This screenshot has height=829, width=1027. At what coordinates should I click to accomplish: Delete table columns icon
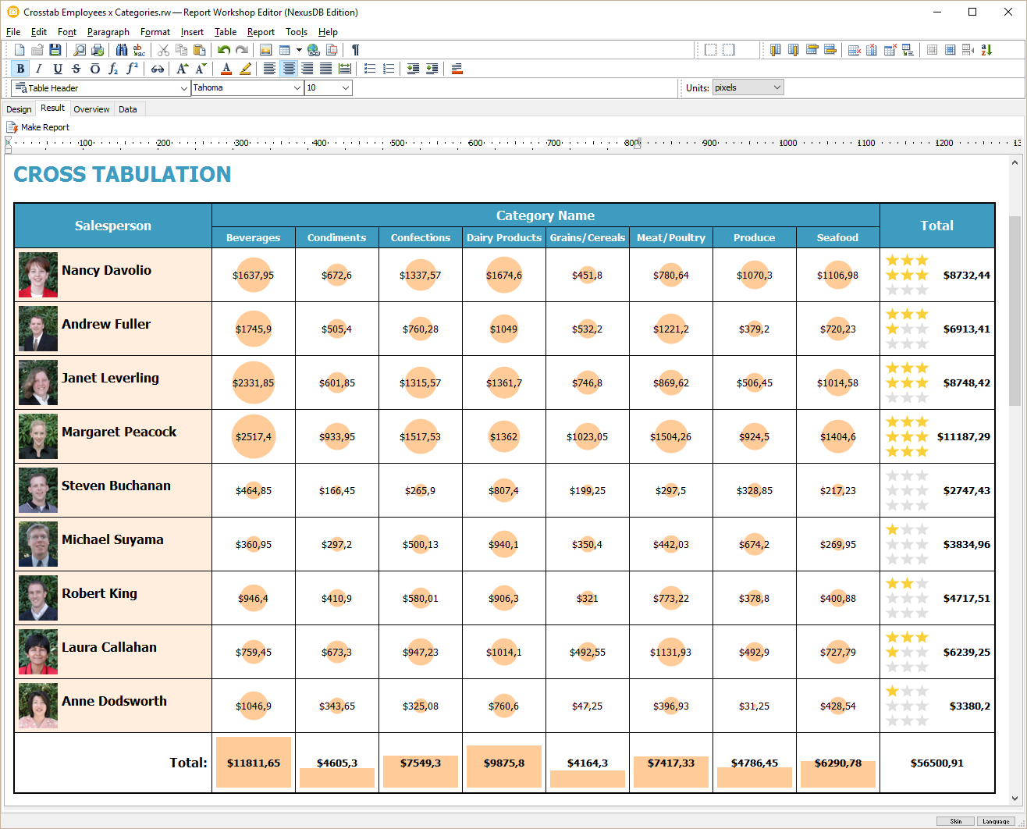(872, 50)
